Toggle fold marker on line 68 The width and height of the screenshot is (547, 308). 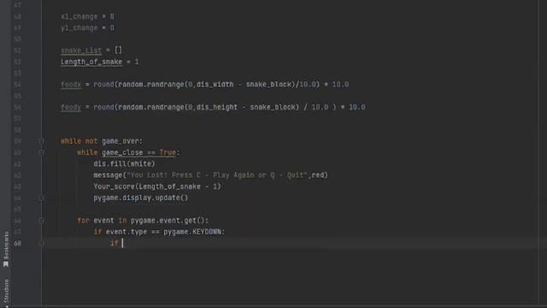41,243
